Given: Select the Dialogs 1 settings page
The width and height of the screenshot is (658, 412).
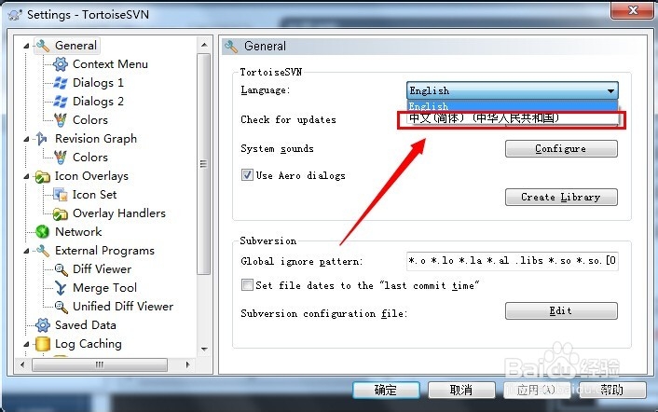Looking at the screenshot, I should click(x=98, y=83).
